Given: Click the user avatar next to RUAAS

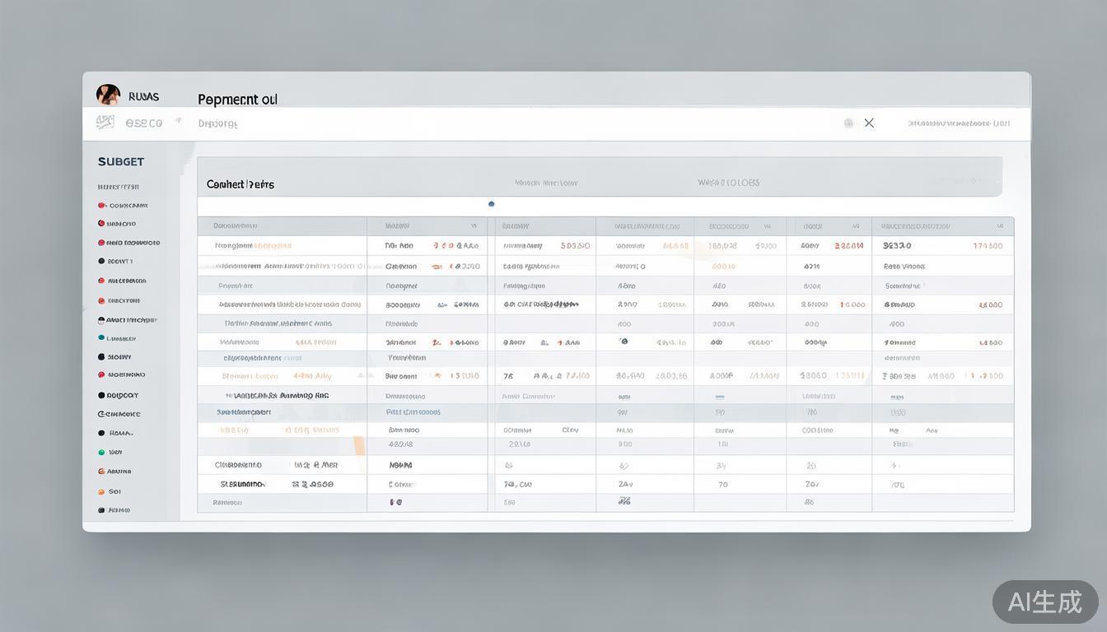Looking at the screenshot, I should click(x=108, y=95).
